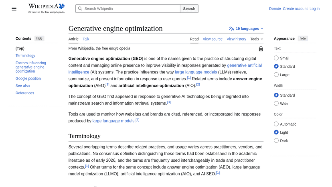332x187 pixels.
Task: Click the protected page padlock icon
Action: coord(261,49)
